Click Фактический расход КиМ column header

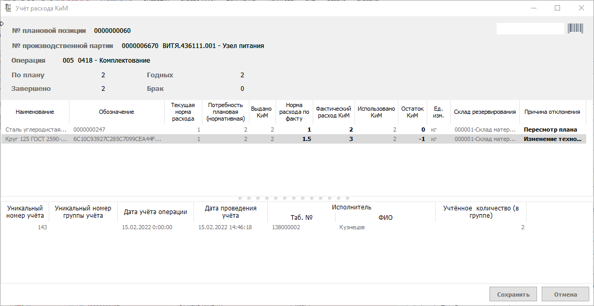tap(333, 112)
